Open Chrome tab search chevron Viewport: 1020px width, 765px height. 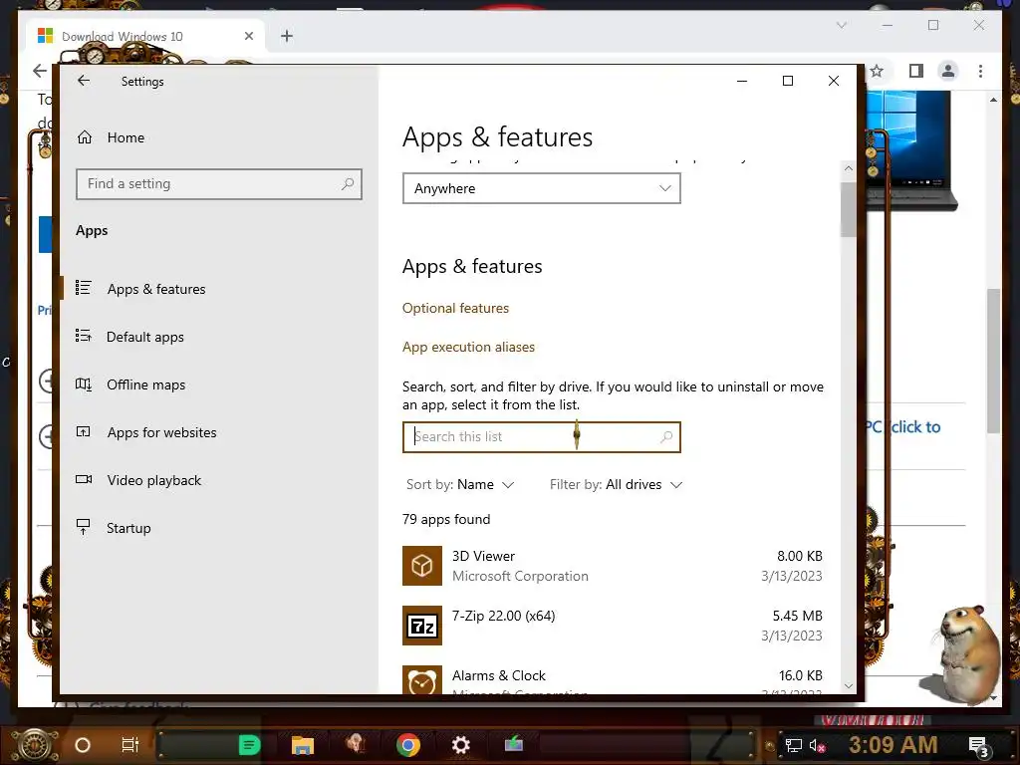[x=841, y=25]
